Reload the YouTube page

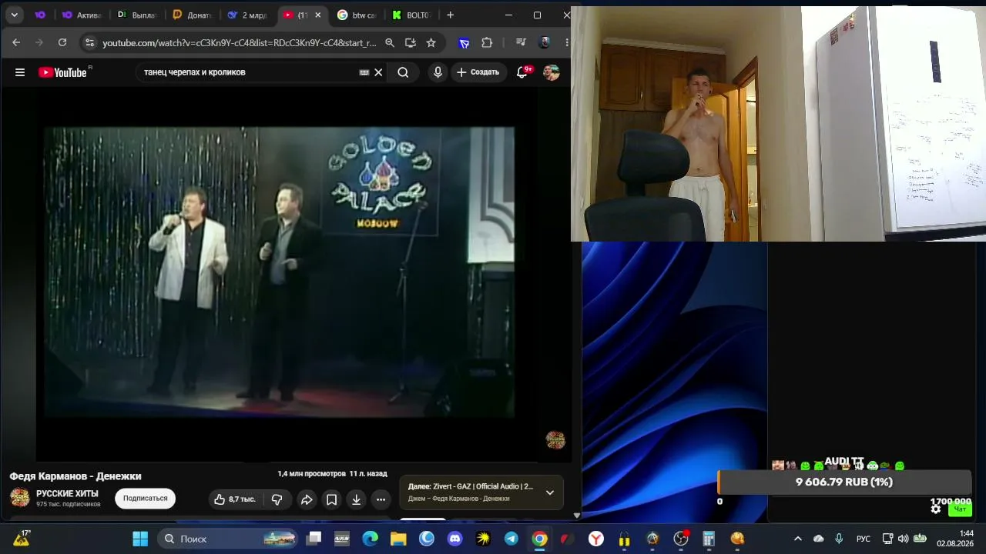(62, 42)
